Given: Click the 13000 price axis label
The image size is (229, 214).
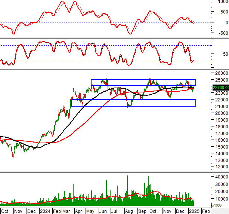Looking at the screenshot, I should point(222,160).
